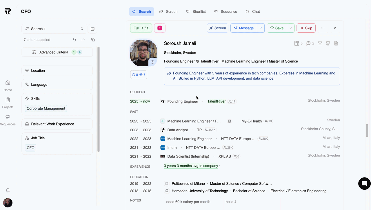
Task: Expand the Skills criteria section
Action: point(57,98)
